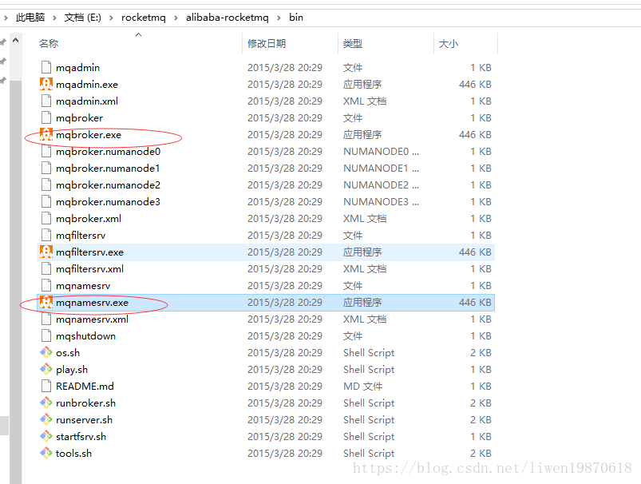Click the mqbroker.numanode3 file name
This screenshot has width=641, height=484.
tap(108, 202)
